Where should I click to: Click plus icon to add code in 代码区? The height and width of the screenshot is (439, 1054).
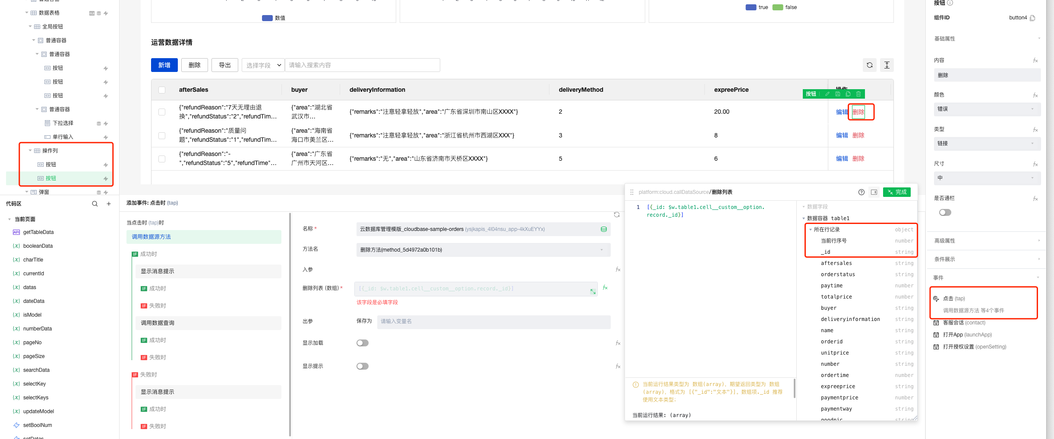109,204
